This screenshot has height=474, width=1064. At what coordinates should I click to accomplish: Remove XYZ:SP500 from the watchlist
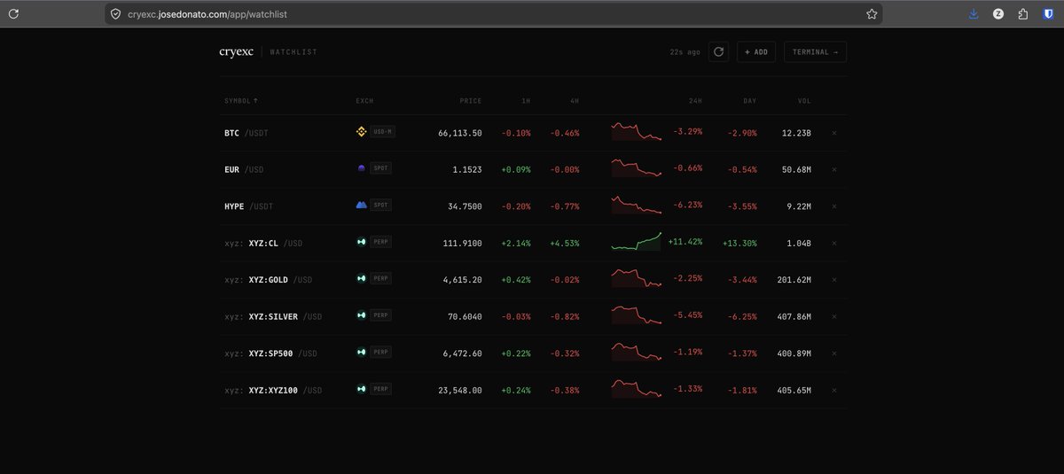[834, 354]
